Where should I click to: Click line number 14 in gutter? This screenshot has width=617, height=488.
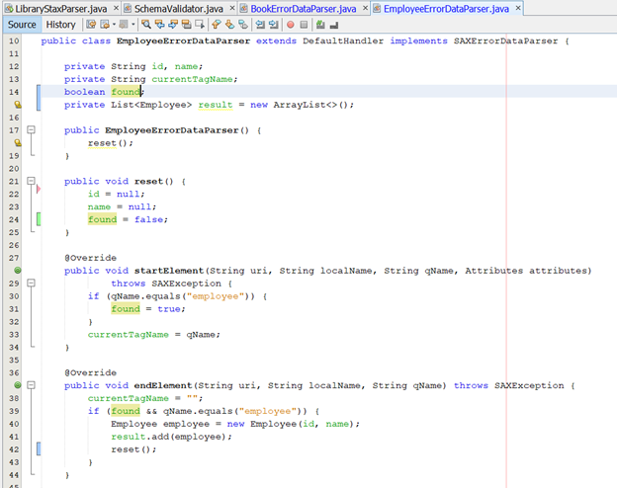coord(14,92)
